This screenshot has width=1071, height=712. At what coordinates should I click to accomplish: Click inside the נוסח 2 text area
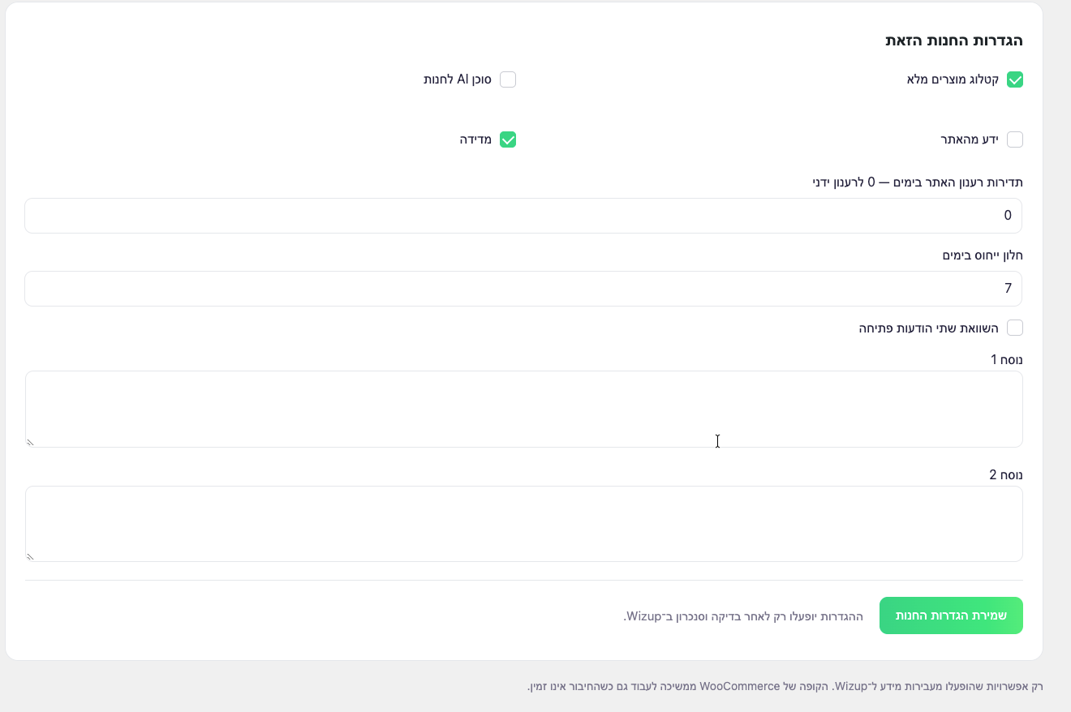coord(523,524)
